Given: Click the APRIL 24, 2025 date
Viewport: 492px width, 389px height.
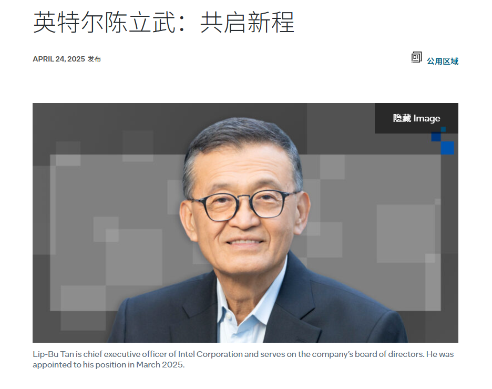Looking at the screenshot, I should pyautogui.click(x=59, y=59).
